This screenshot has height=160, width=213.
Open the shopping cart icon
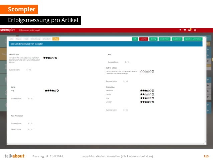click(185, 30)
